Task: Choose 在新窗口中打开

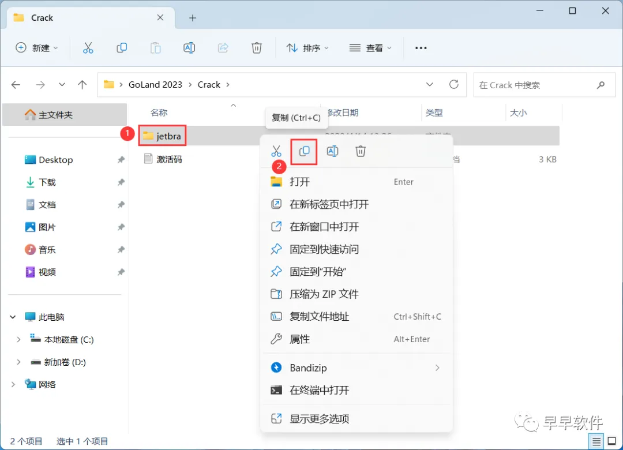Action: 356,227
